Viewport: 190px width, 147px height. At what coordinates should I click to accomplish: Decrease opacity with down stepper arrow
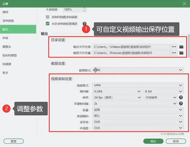point(84,11)
